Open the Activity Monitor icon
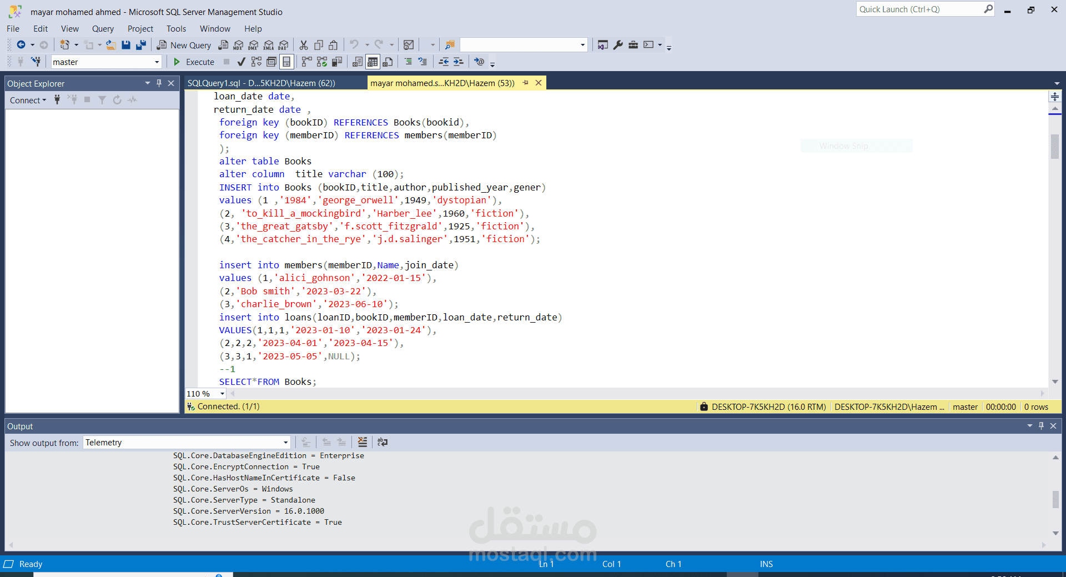Image resolution: width=1066 pixels, height=577 pixels. point(409,45)
